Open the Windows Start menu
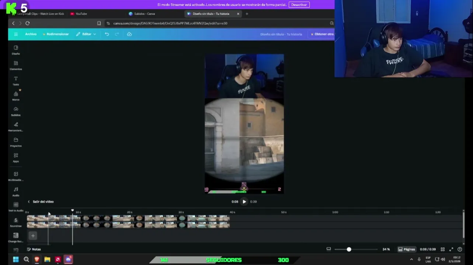This screenshot has width=473, height=265. point(16,259)
